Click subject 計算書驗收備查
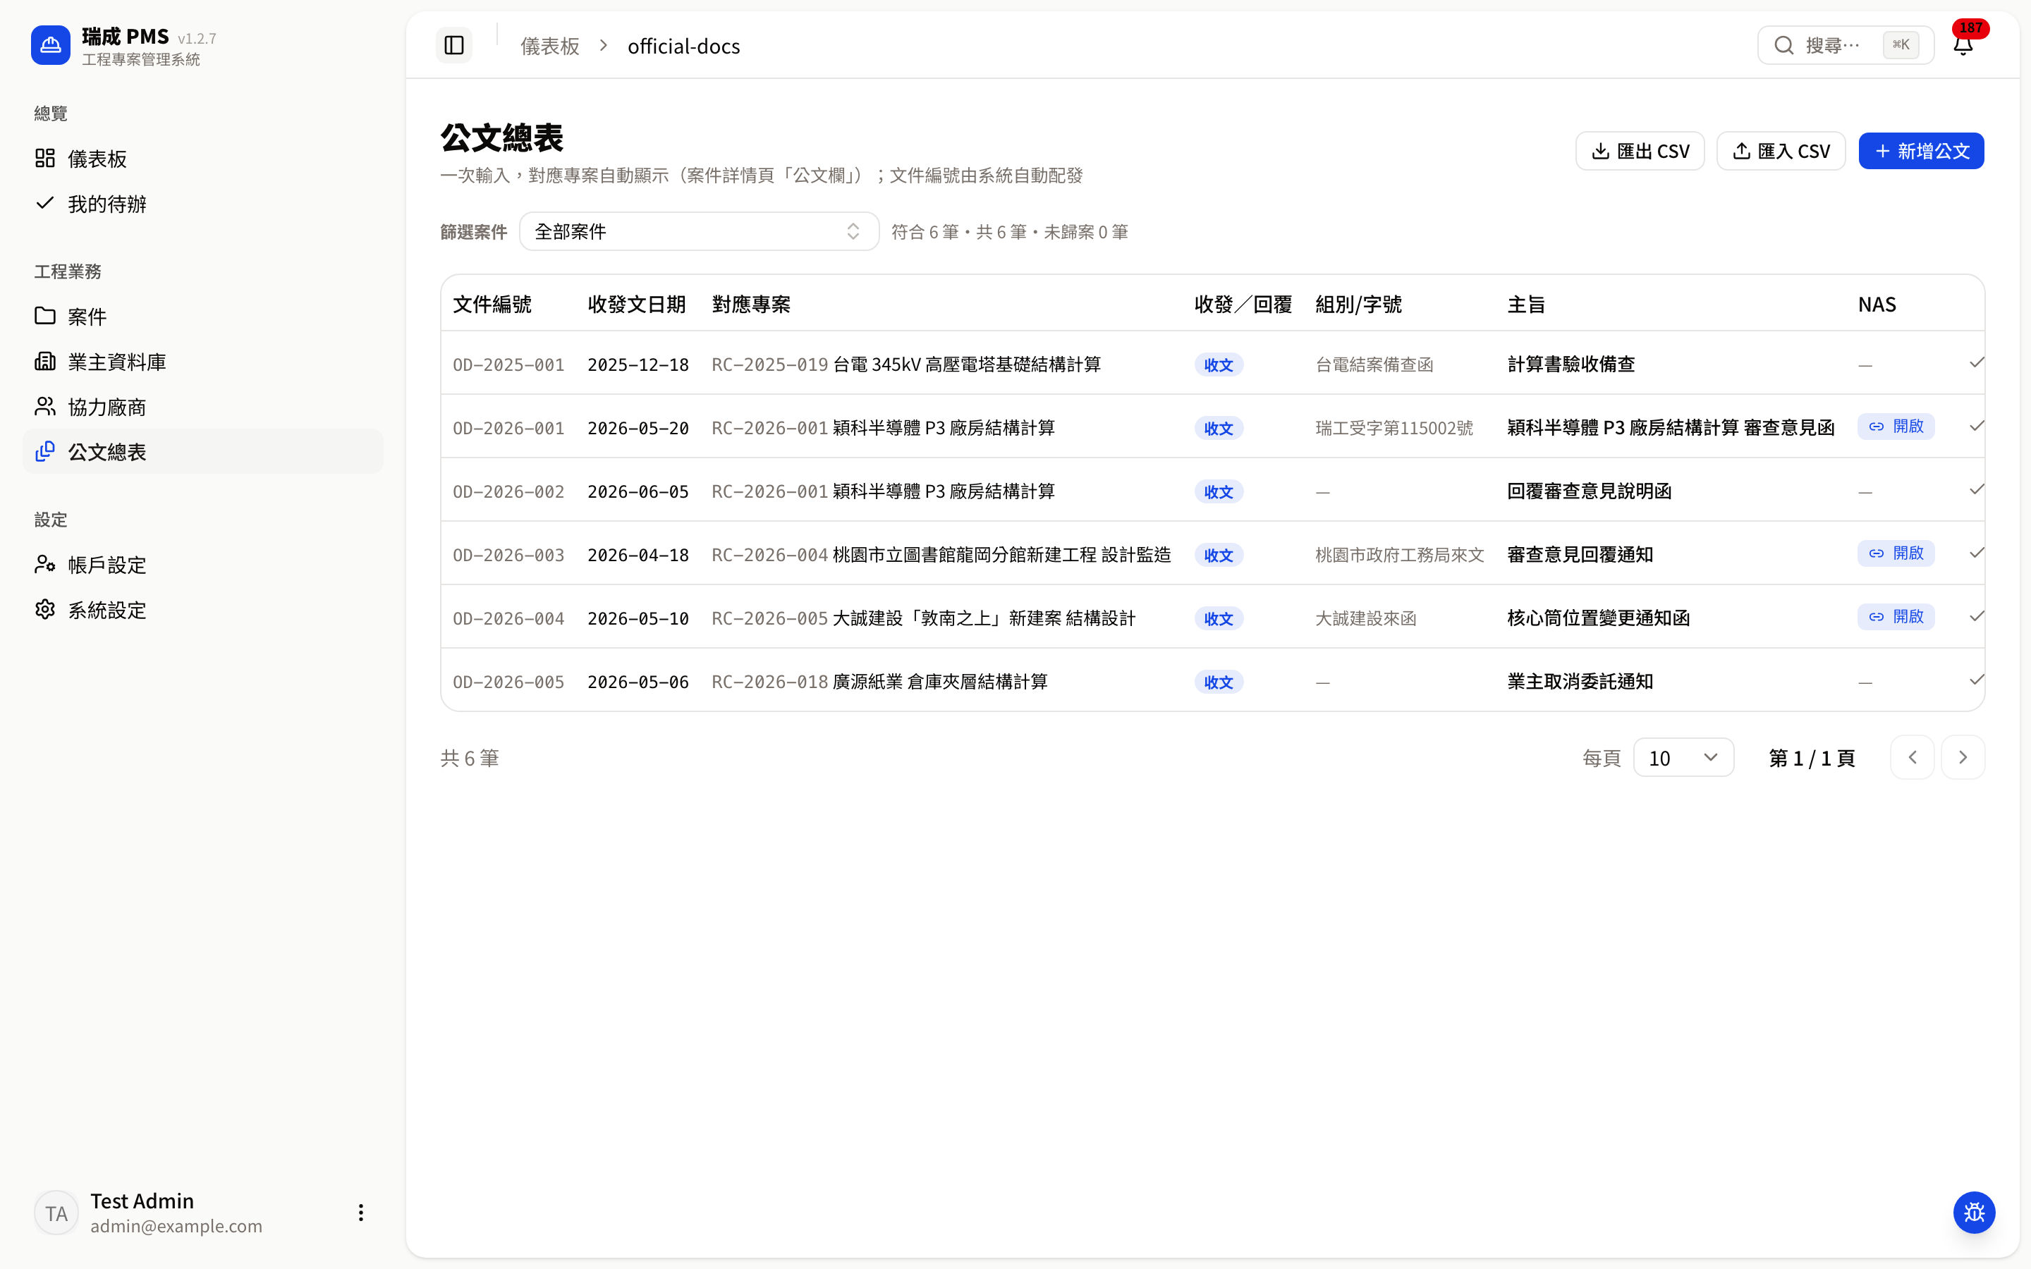The image size is (2031, 1269). point(1571,364)
